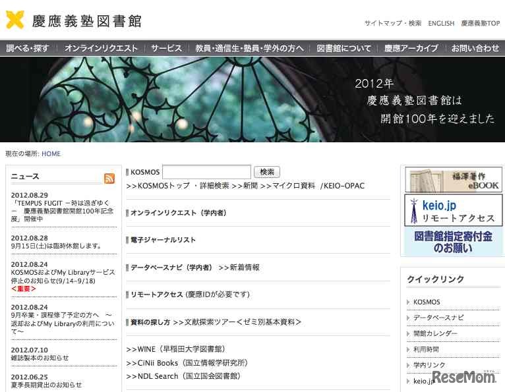Viewport: 505px width, 392px height.
Task: Click the HOME breadcrumb link
Action: click(x=51, y=154)
